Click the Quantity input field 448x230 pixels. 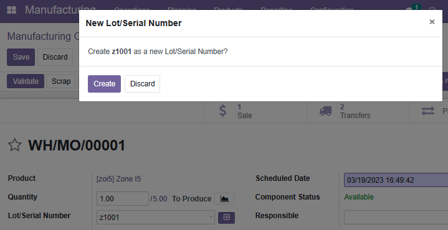123,199
